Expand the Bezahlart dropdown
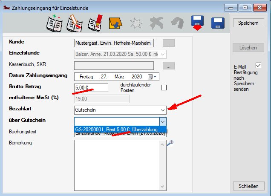Image resolution: width=271 pixels, height=196 pixels. [x=162, y=110]
